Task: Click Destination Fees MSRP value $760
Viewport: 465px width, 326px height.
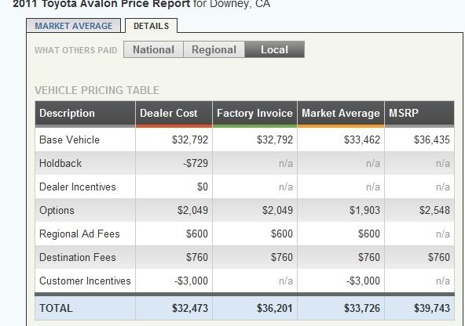Action: [x=439, y=257]
